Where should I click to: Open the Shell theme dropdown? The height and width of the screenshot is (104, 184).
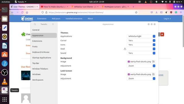click(141, 49)
